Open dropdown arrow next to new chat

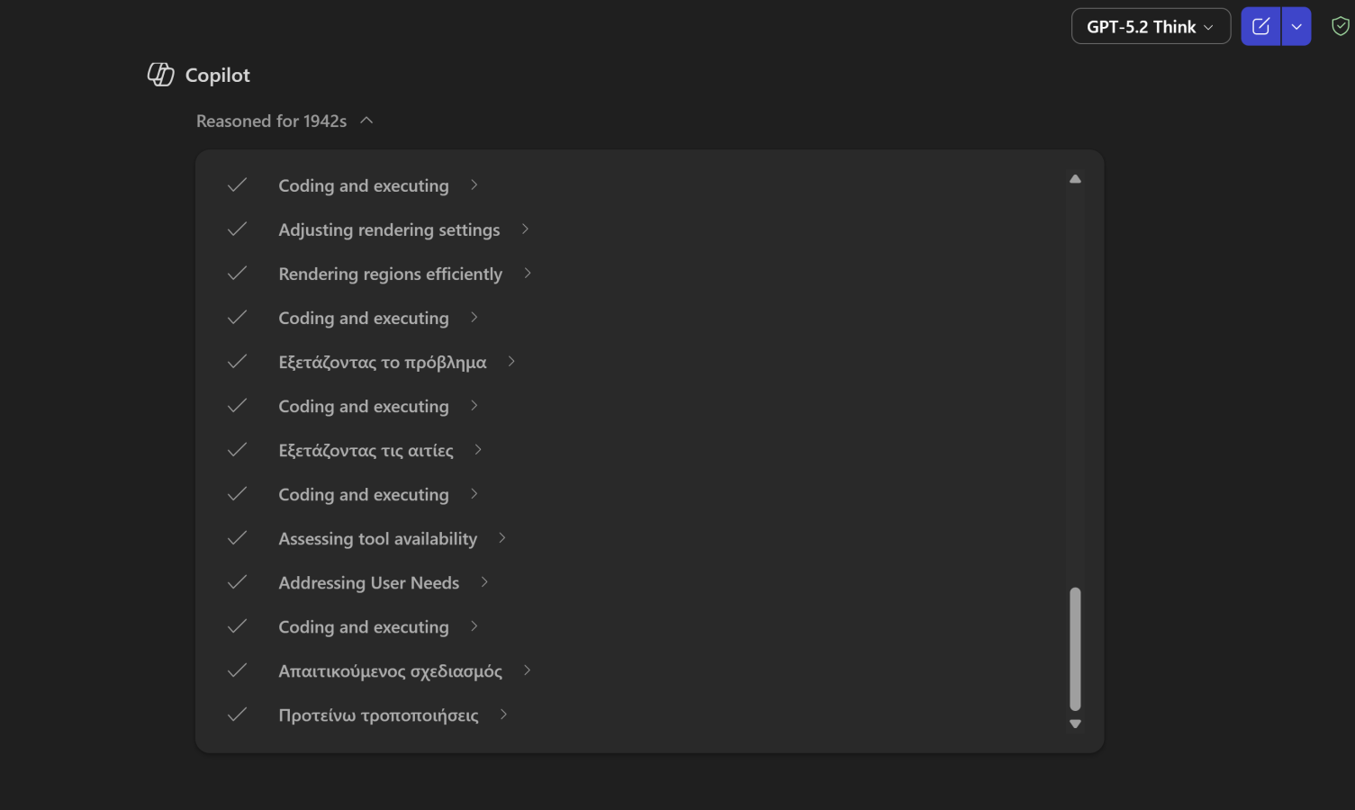coord(1296,27)
